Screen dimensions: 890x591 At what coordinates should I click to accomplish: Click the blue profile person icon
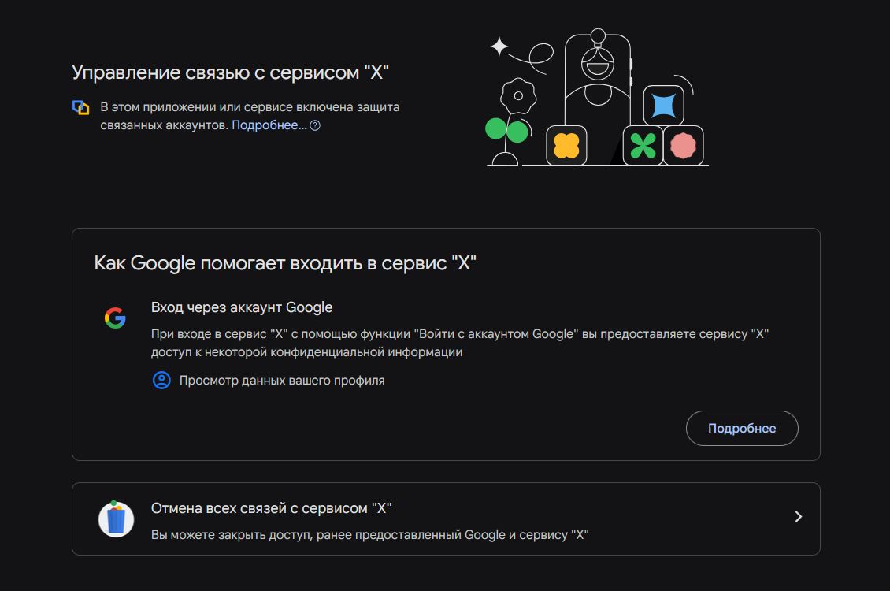coord(161,381)
